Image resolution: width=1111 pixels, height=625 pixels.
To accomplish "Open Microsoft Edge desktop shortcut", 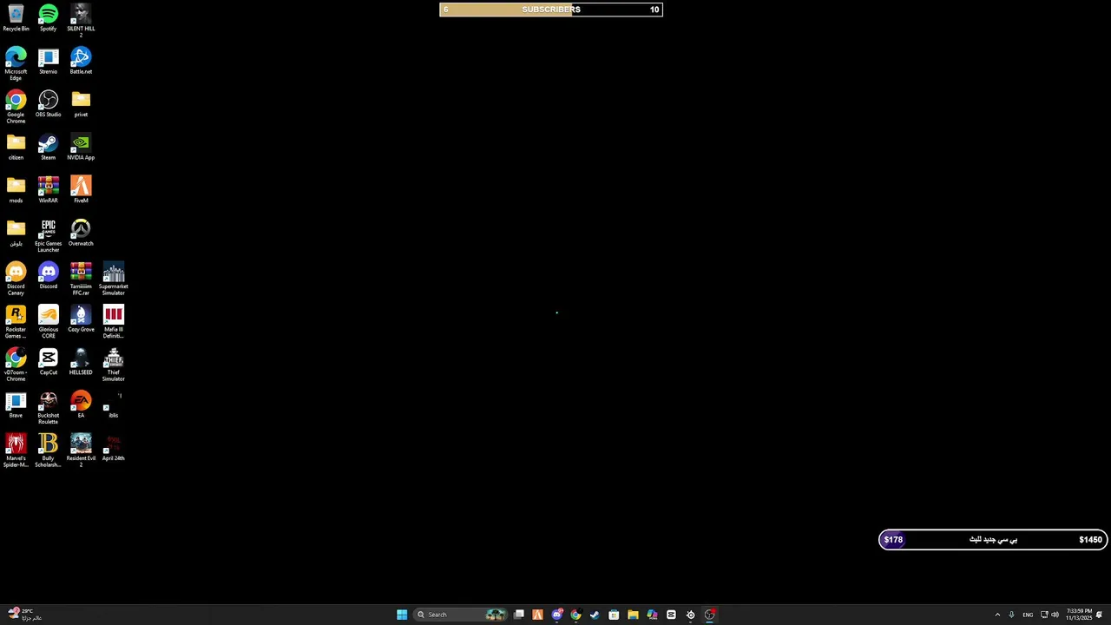I will [16, 64].
